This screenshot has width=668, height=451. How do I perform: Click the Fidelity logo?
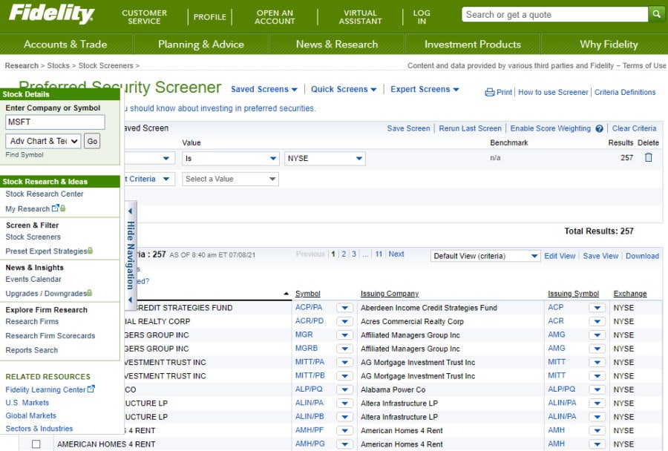(51, 13)
